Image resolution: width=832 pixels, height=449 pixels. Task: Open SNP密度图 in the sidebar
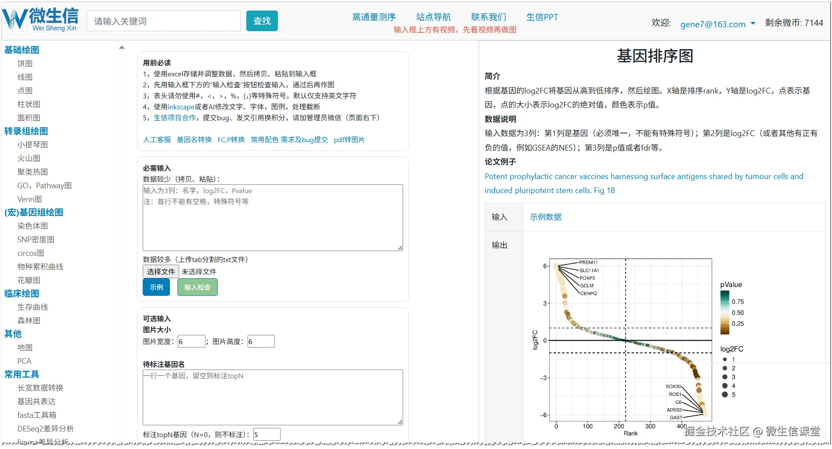pyautogui.click(x=36, y=240)
